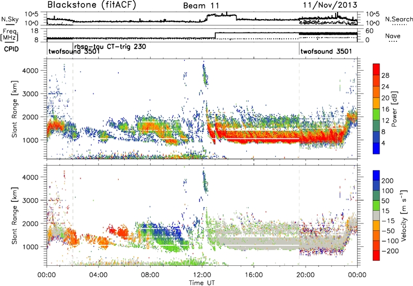Image resolution: width=413 pixels, height=286 pixels.
Task: Click the 11/Nov/2013 date label
Action: (x=330, y=5)
